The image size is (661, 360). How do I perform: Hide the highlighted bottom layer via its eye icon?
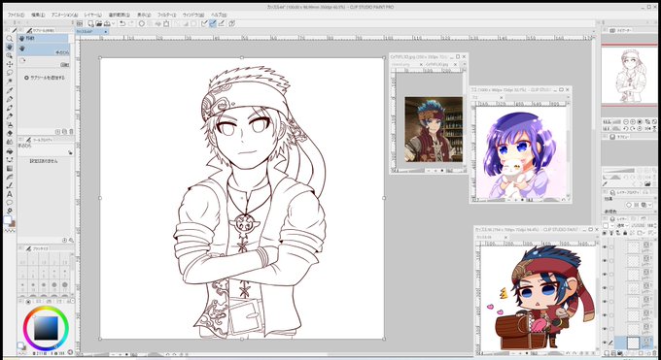click(605, 343)
